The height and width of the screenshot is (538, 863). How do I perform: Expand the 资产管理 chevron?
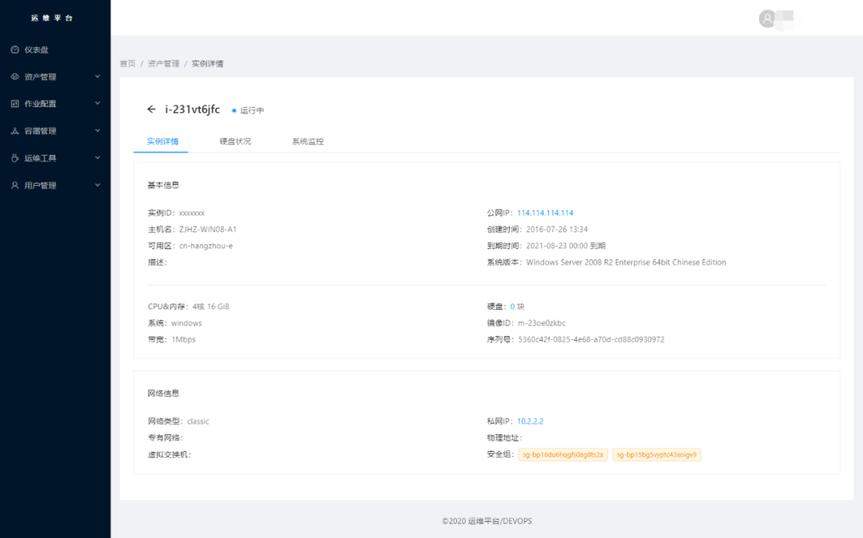(97, 77)
